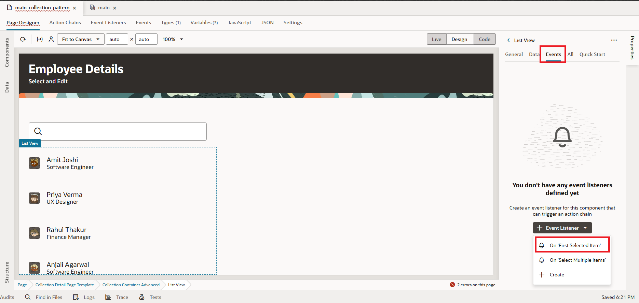The width and height of the screenshot is (639, 303).
Task: Click bell icon for Select Multiple Items
Action: [x=542, y=260]
